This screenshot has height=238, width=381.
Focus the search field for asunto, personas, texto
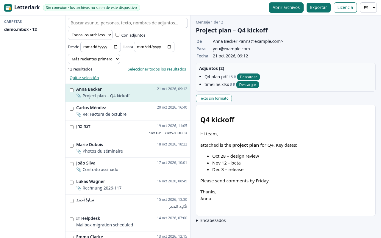(x=128, y=23)
